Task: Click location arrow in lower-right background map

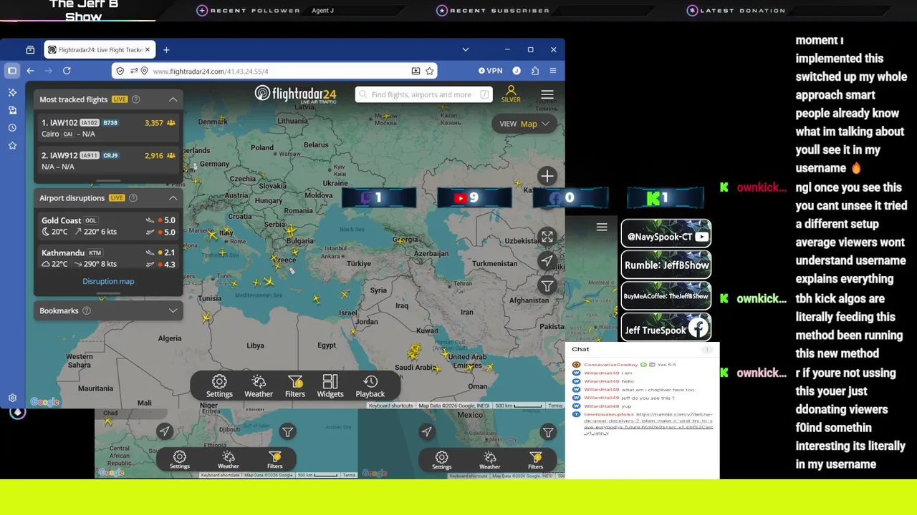Action: click(x=427, y=431)
